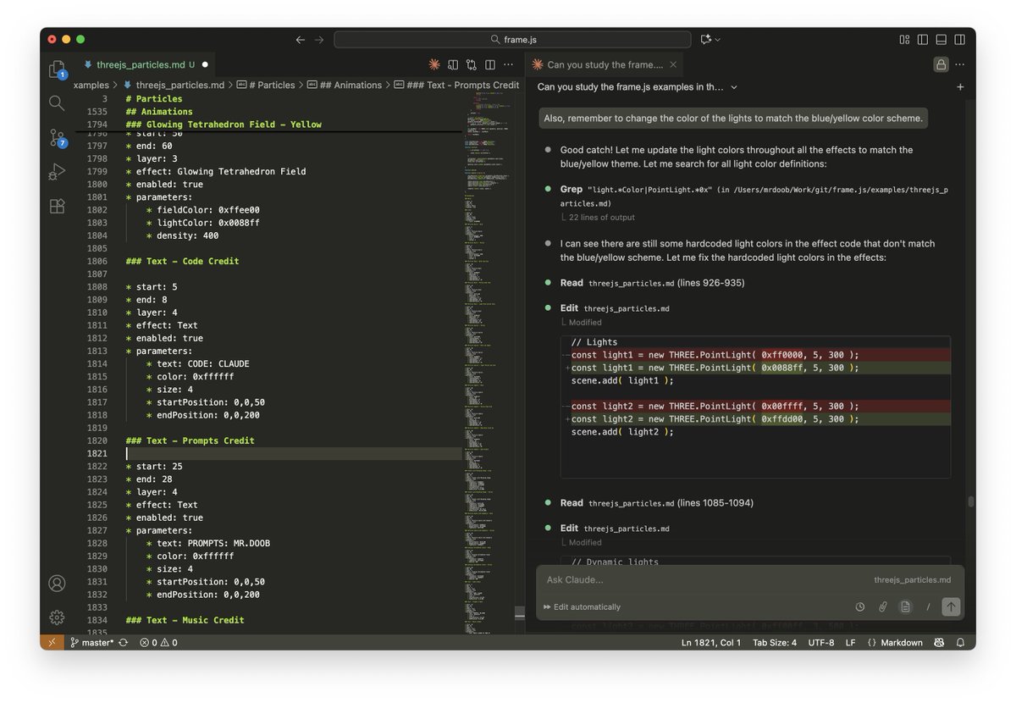Open the remote window indicator
The image size is (1016, 703).
click(x=52, y=643)
